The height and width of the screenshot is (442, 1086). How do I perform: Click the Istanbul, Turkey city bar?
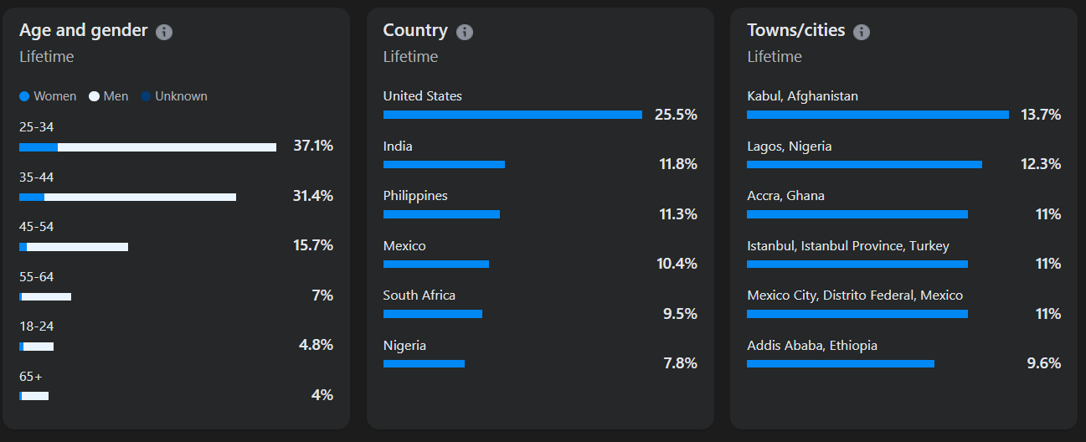tap(857, 264)
